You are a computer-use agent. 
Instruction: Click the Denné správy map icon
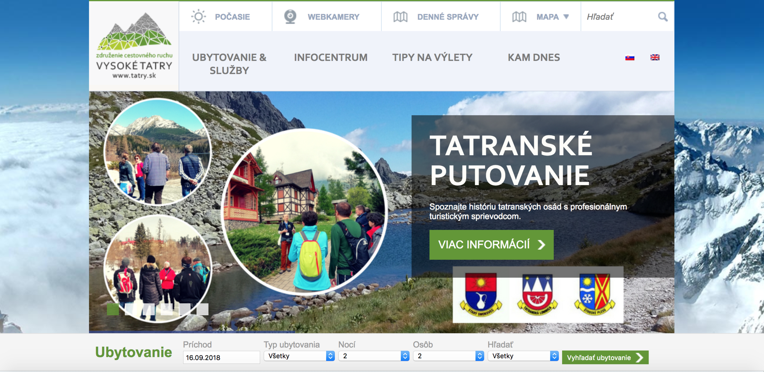[400, 17]
